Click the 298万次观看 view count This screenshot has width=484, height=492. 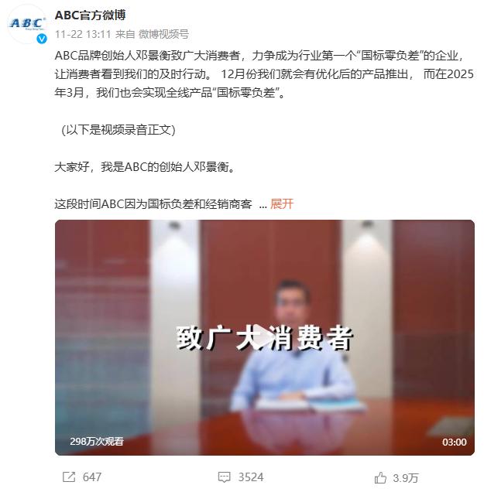pyautogui.click(x=97, y=442)
